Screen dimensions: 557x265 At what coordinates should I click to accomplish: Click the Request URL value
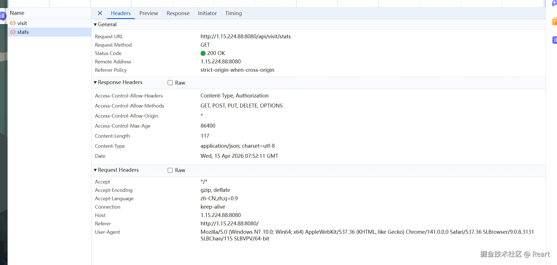click(246, 37)
